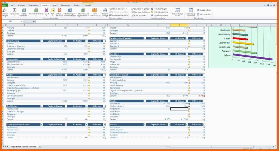Select column G header
This screenshot has width=279, height=151.
coord(128,25)
